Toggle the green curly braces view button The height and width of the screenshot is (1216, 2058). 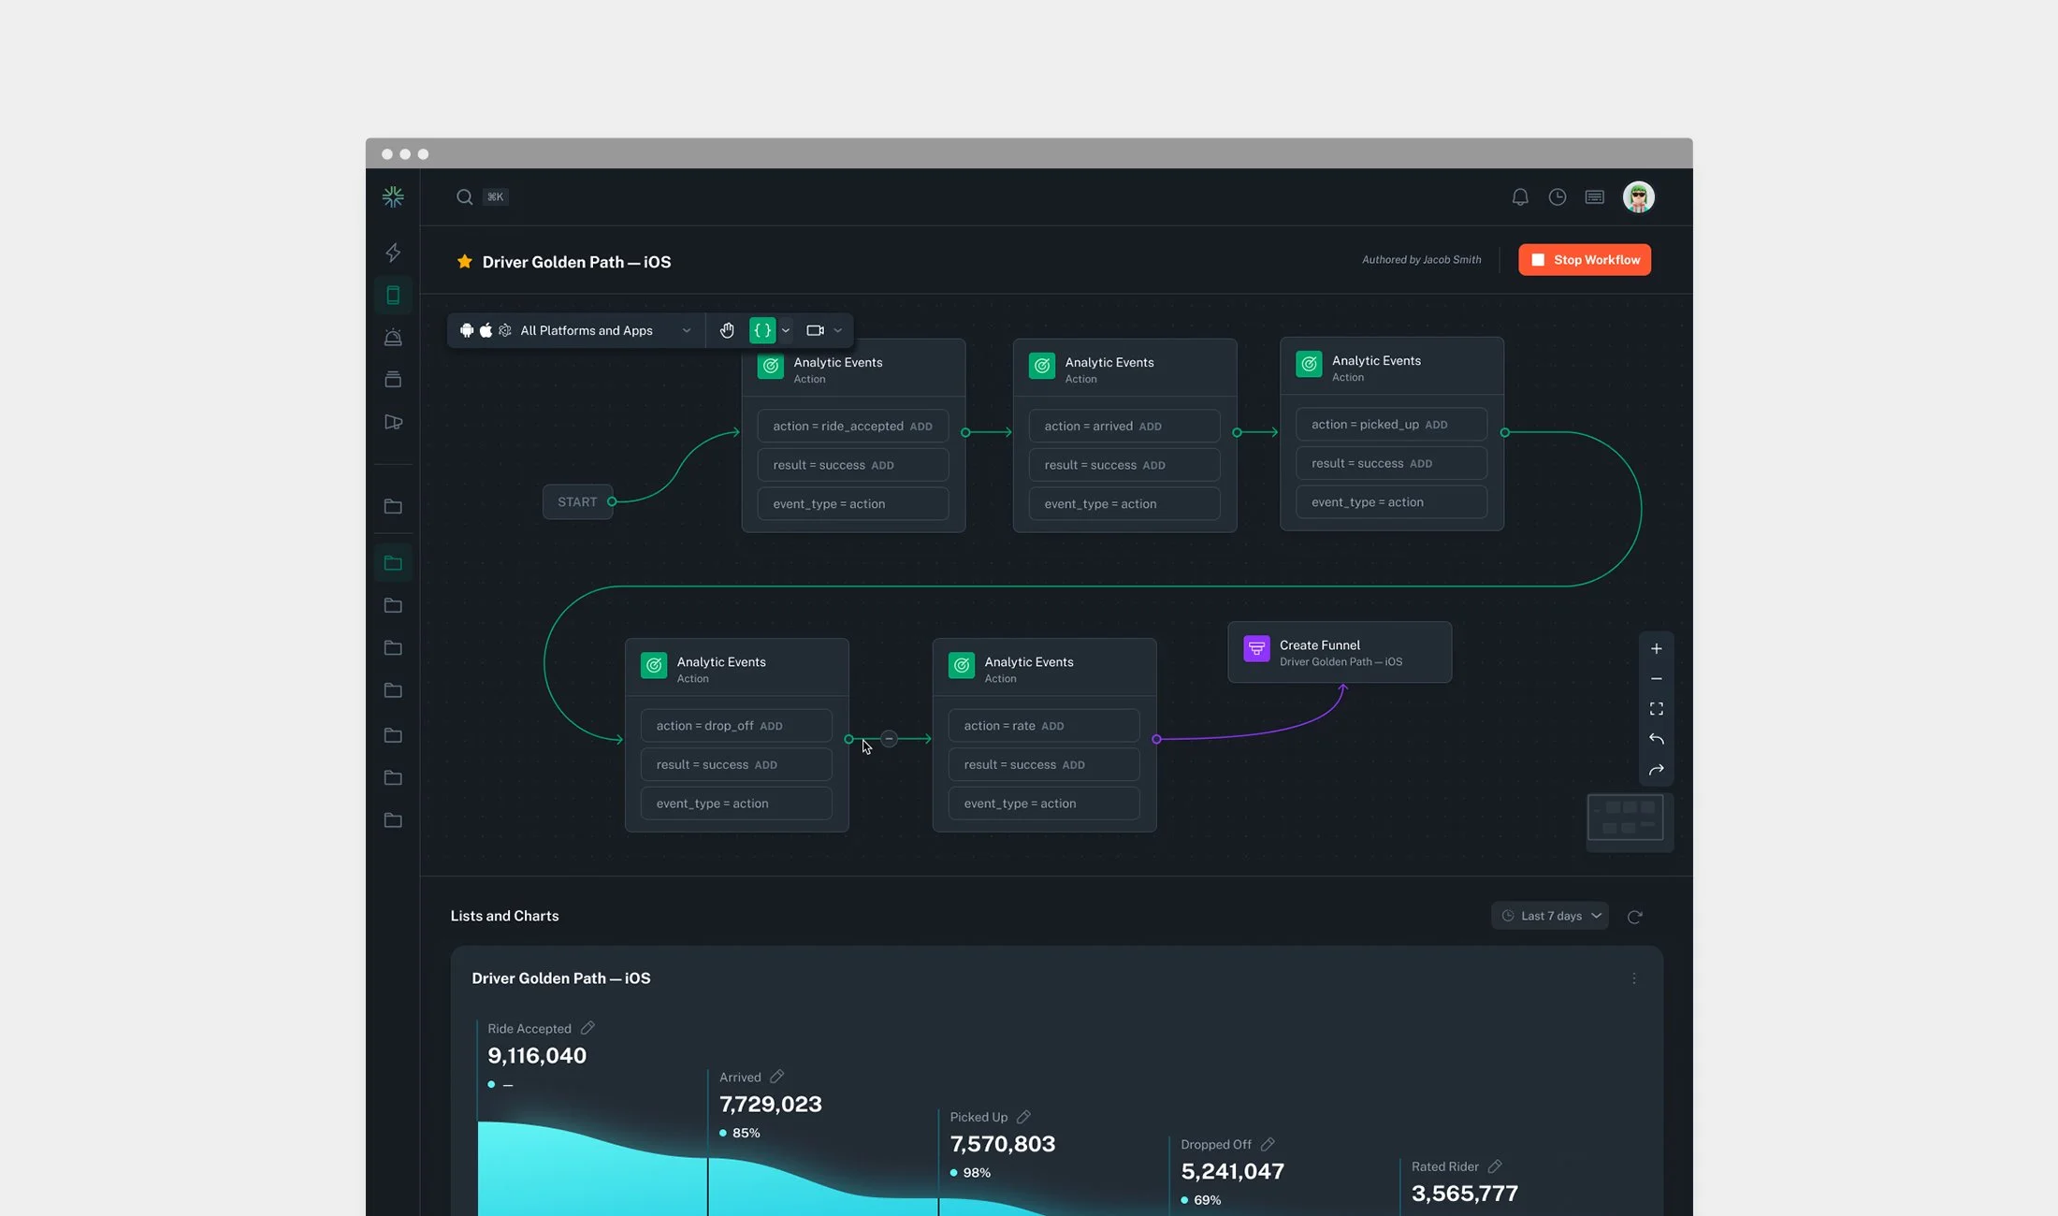tap(762, 330)
